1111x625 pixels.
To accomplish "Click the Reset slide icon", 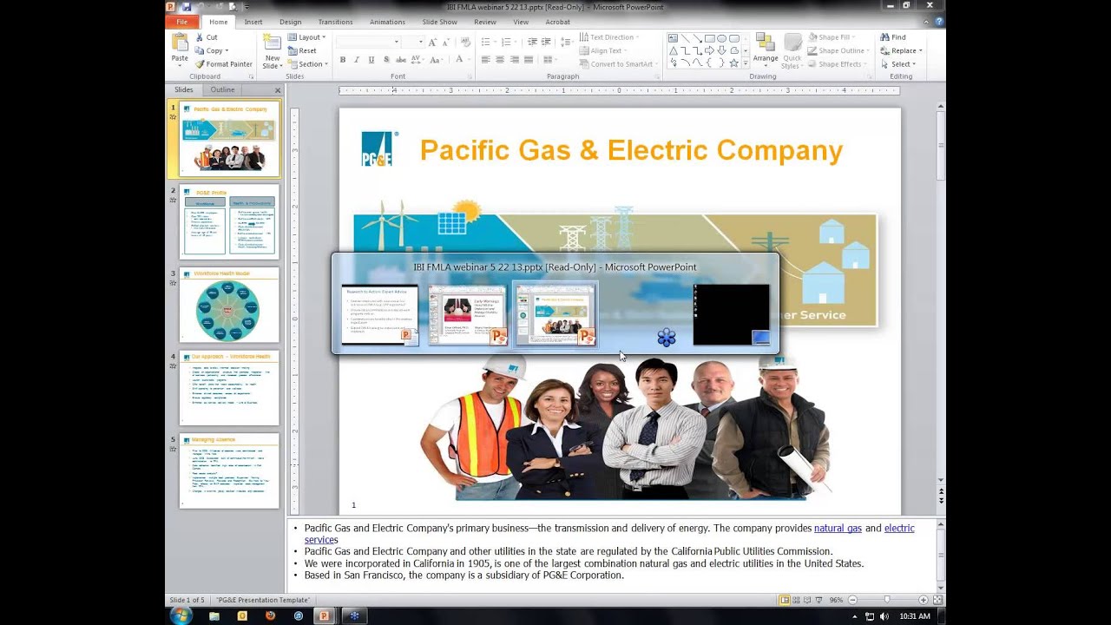I will 293,50.
